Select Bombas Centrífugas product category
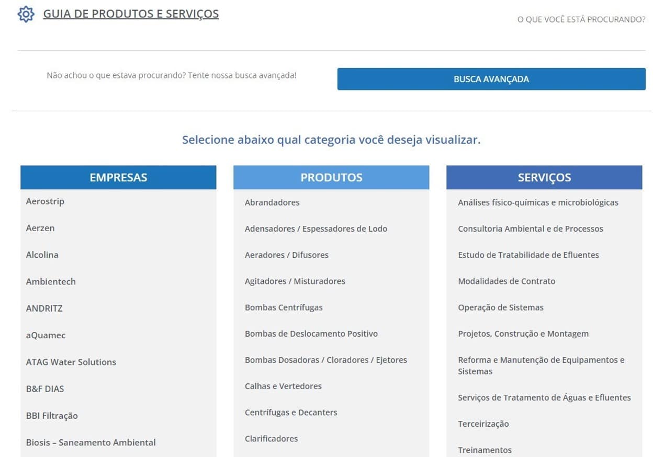664x457 pixels. (284, 307)
